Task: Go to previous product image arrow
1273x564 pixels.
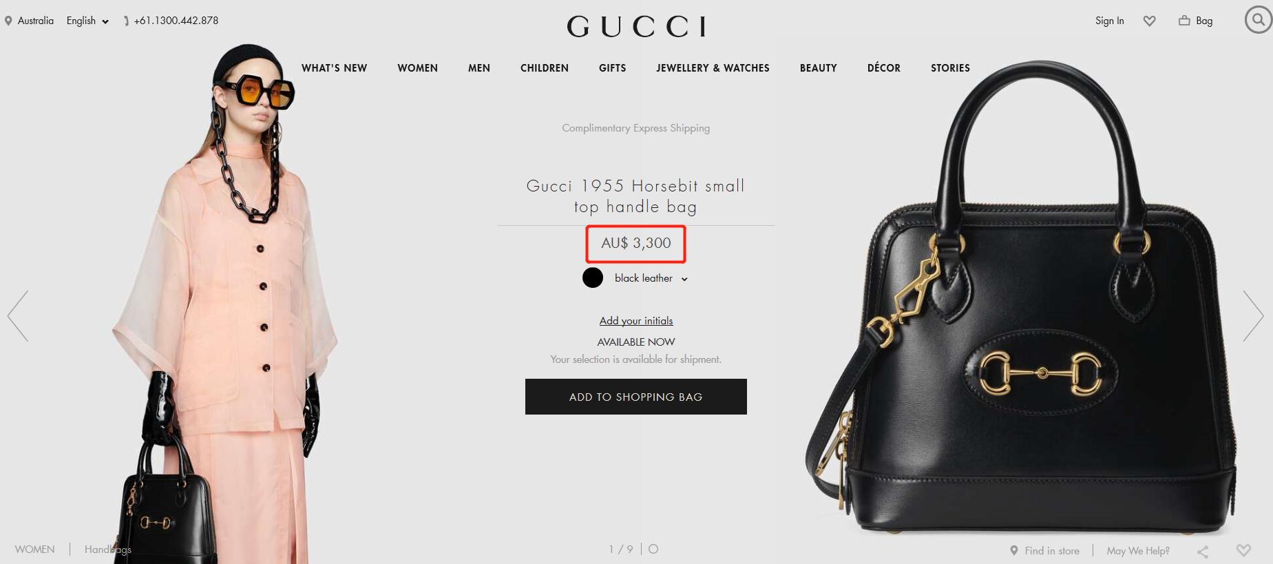Action: [18, 315]
